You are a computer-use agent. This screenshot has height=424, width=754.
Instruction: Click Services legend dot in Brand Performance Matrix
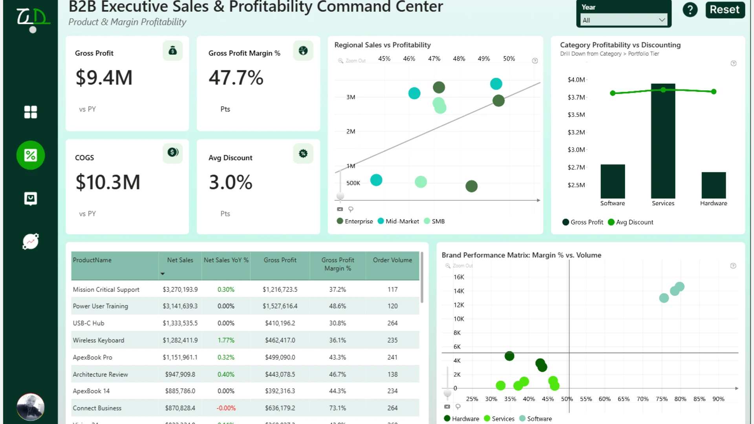[x=487, y=419]
